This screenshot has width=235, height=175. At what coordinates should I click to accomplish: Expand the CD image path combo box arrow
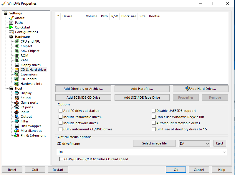[x=224, y=152]
